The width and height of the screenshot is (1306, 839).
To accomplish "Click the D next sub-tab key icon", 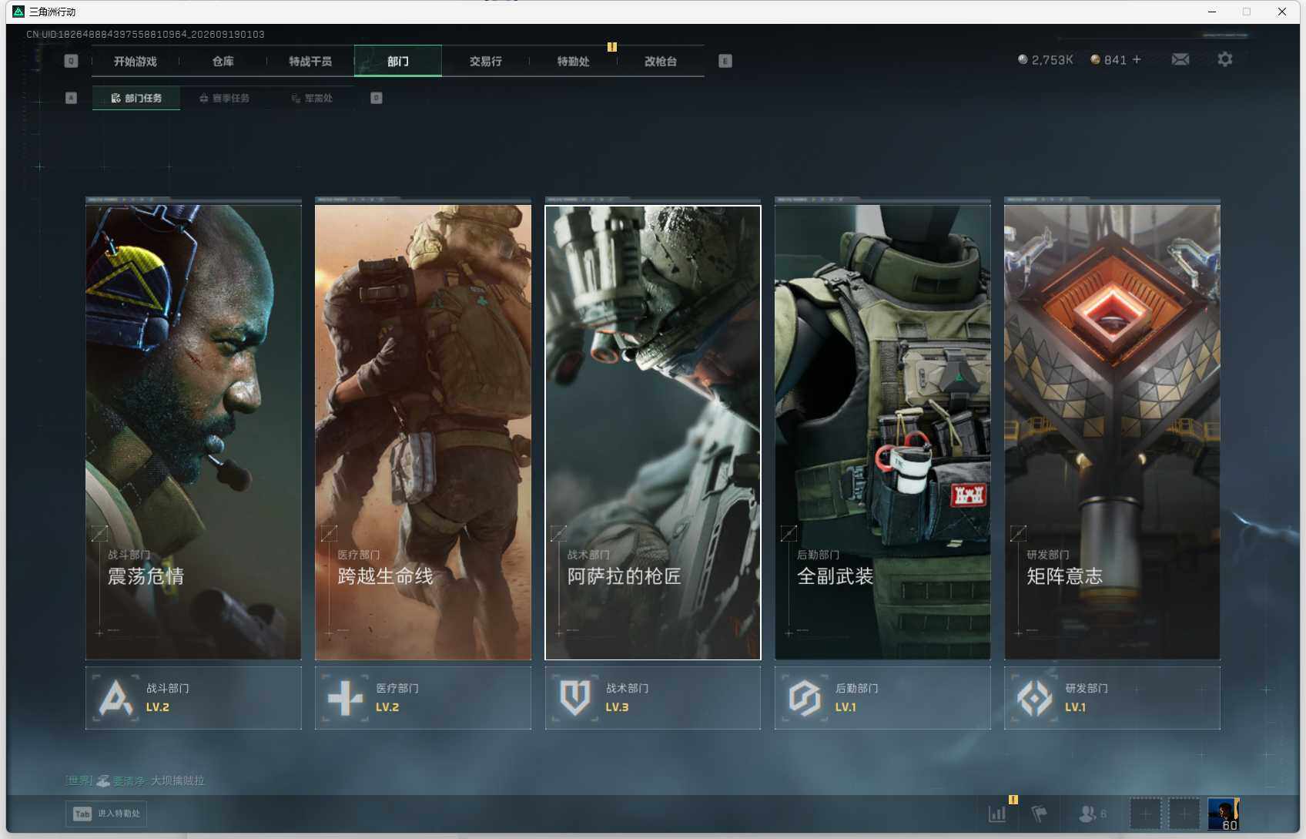I will 377,98.
